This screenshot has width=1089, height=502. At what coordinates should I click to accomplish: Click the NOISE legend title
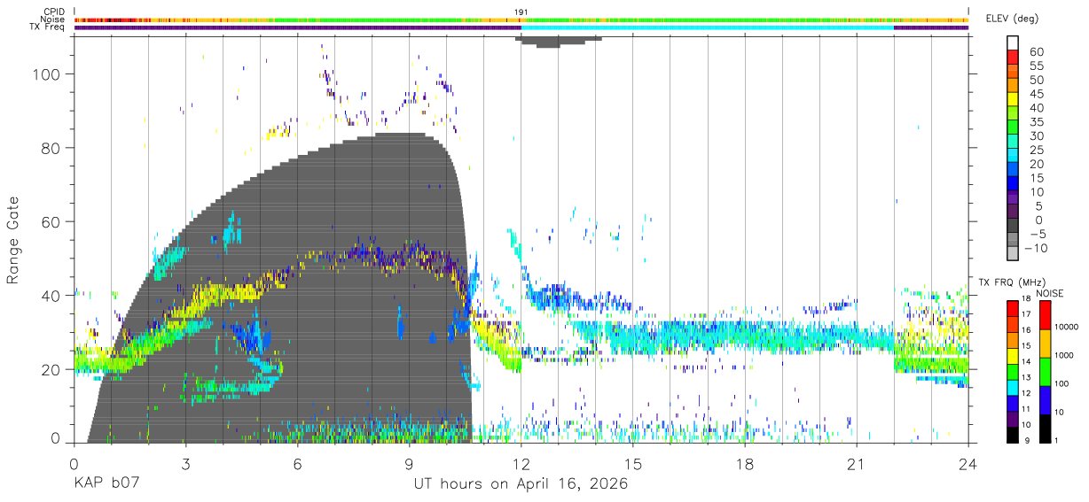click(x=1050, y=293)
